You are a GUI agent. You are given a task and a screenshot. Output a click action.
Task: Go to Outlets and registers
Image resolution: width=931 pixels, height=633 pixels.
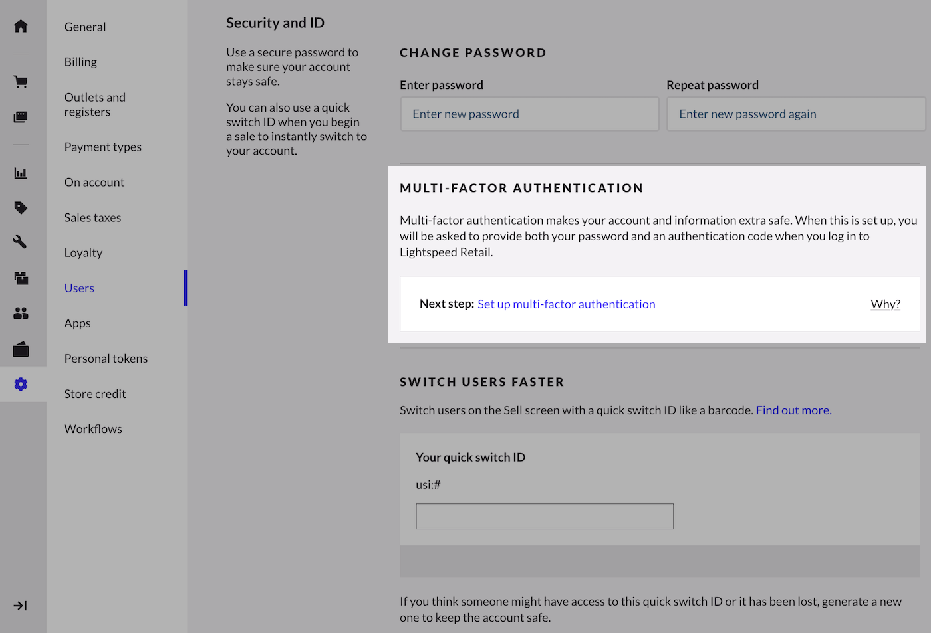click(95, 104)
